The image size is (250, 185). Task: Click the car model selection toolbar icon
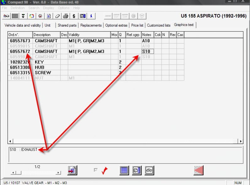click(x=6, y=16)
